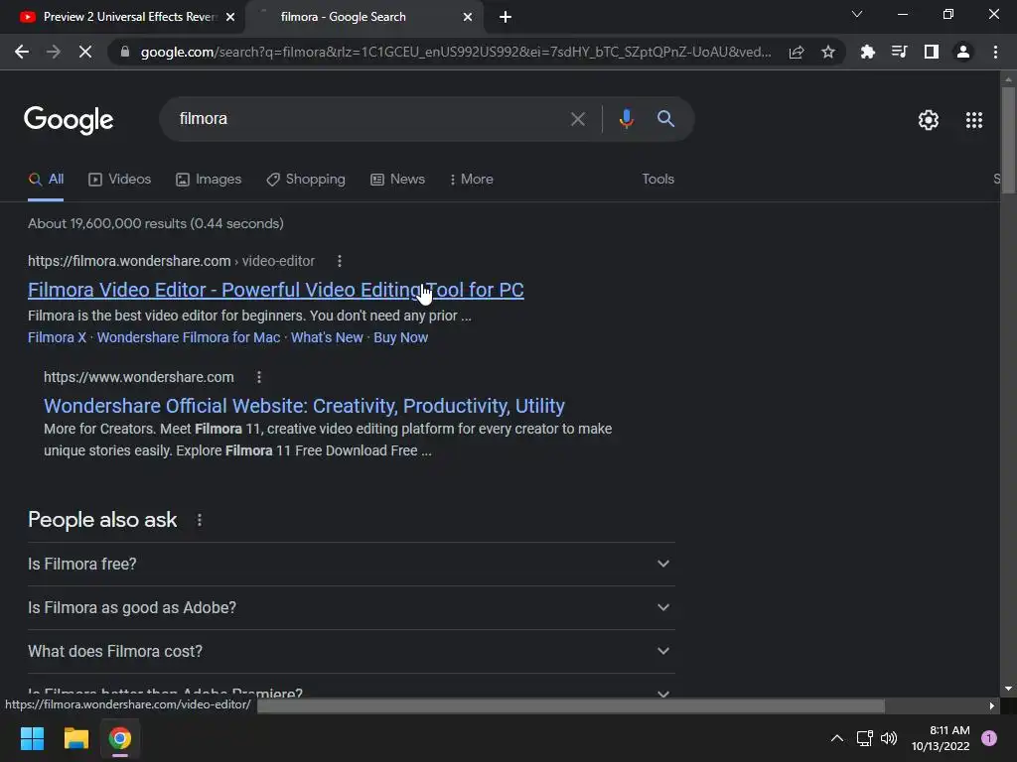
Task: Open the Filmora X sitelink
Action: click(57, 337)
